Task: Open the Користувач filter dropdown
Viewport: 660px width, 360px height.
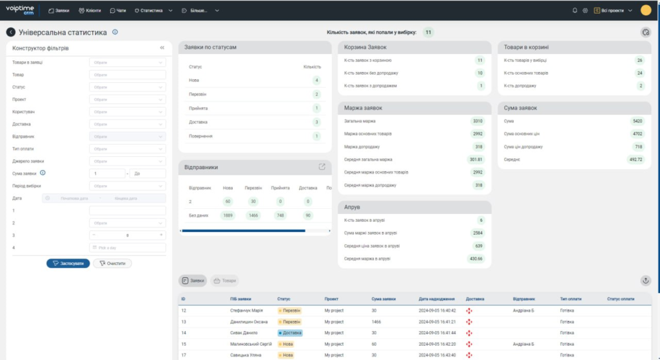Action: (128, 112)
